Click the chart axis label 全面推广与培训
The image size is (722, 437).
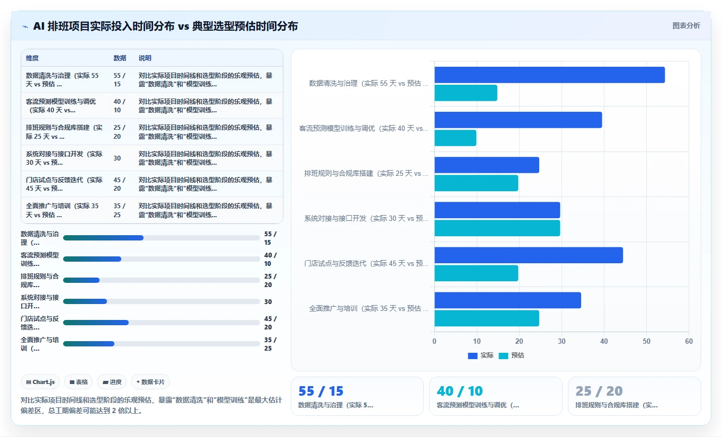pyautogui.click(x=369, y=308)
